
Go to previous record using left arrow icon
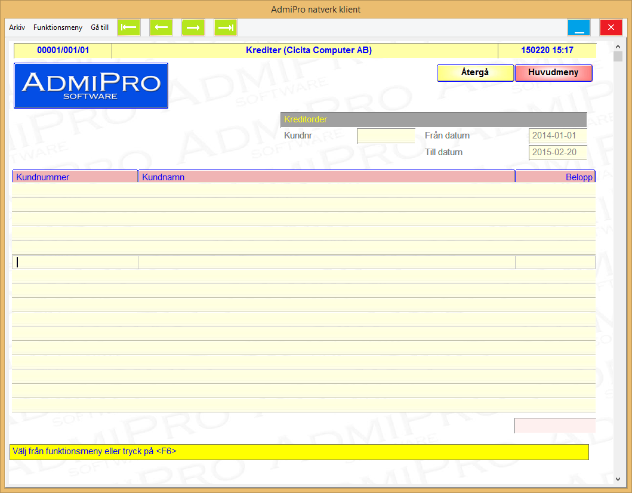[x=161, y=27]
